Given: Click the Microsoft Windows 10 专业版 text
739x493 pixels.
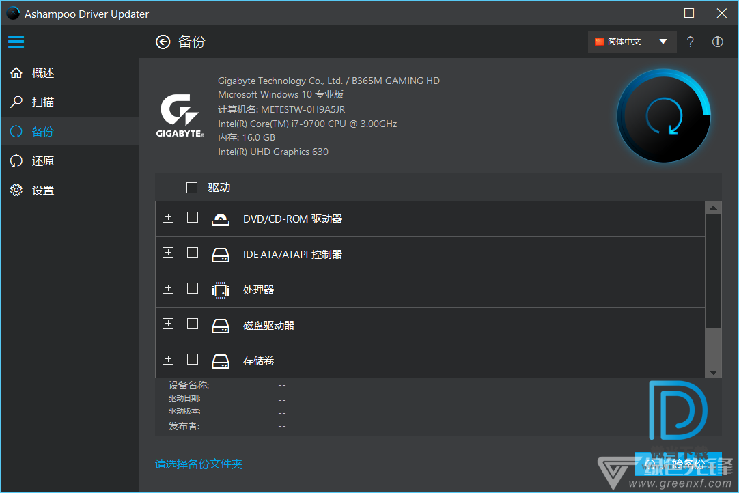Looking at the screenshot, I should coord(281,95).
